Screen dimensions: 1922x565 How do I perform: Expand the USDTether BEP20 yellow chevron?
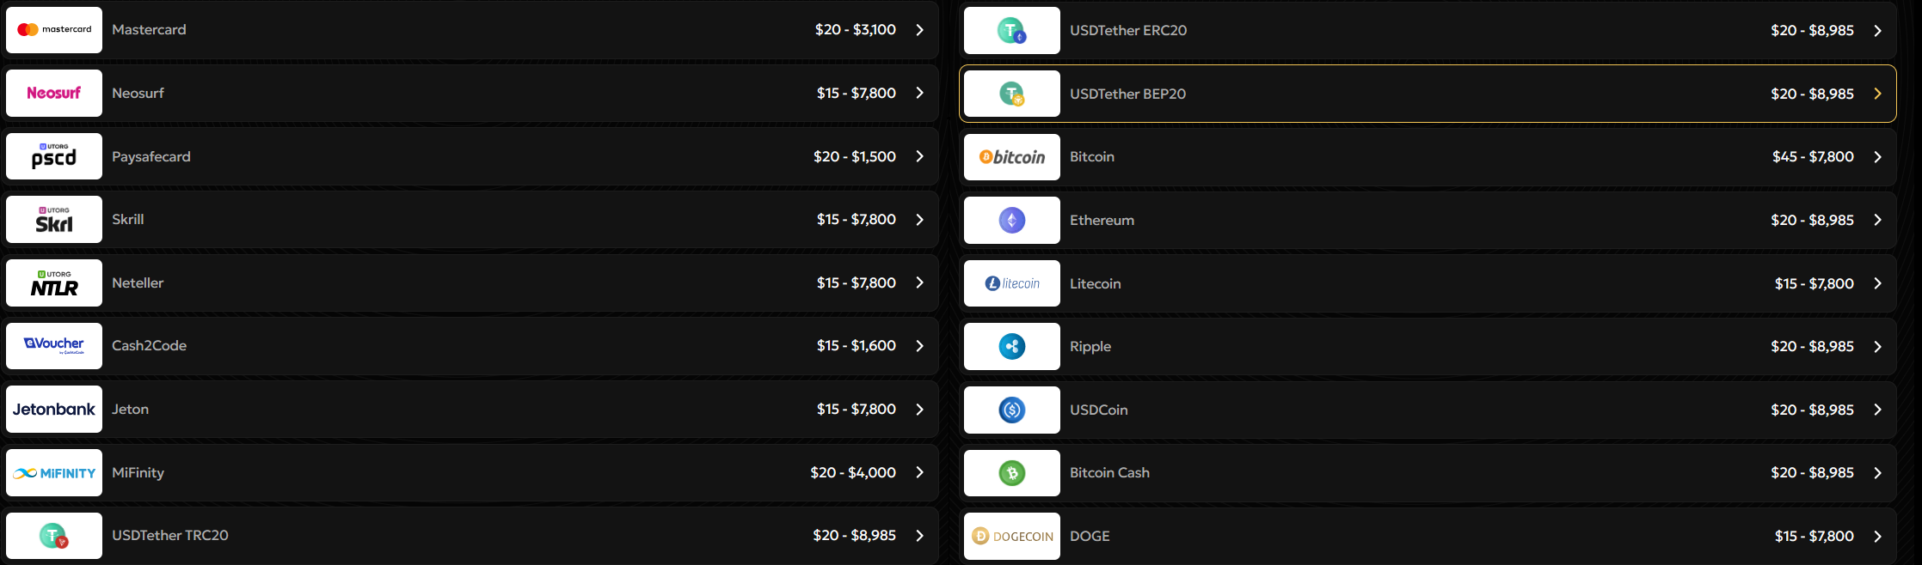coord(1877,94)
